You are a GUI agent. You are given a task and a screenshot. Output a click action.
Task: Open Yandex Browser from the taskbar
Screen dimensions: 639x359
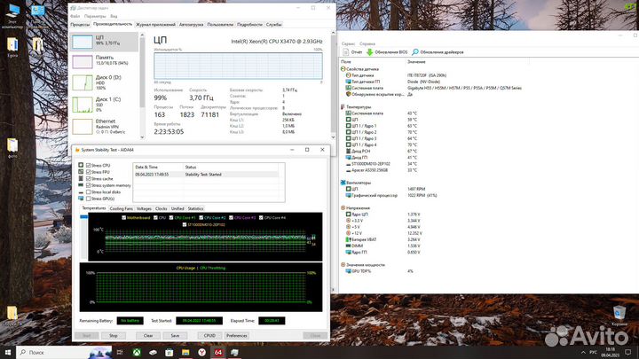coord(201,352)
